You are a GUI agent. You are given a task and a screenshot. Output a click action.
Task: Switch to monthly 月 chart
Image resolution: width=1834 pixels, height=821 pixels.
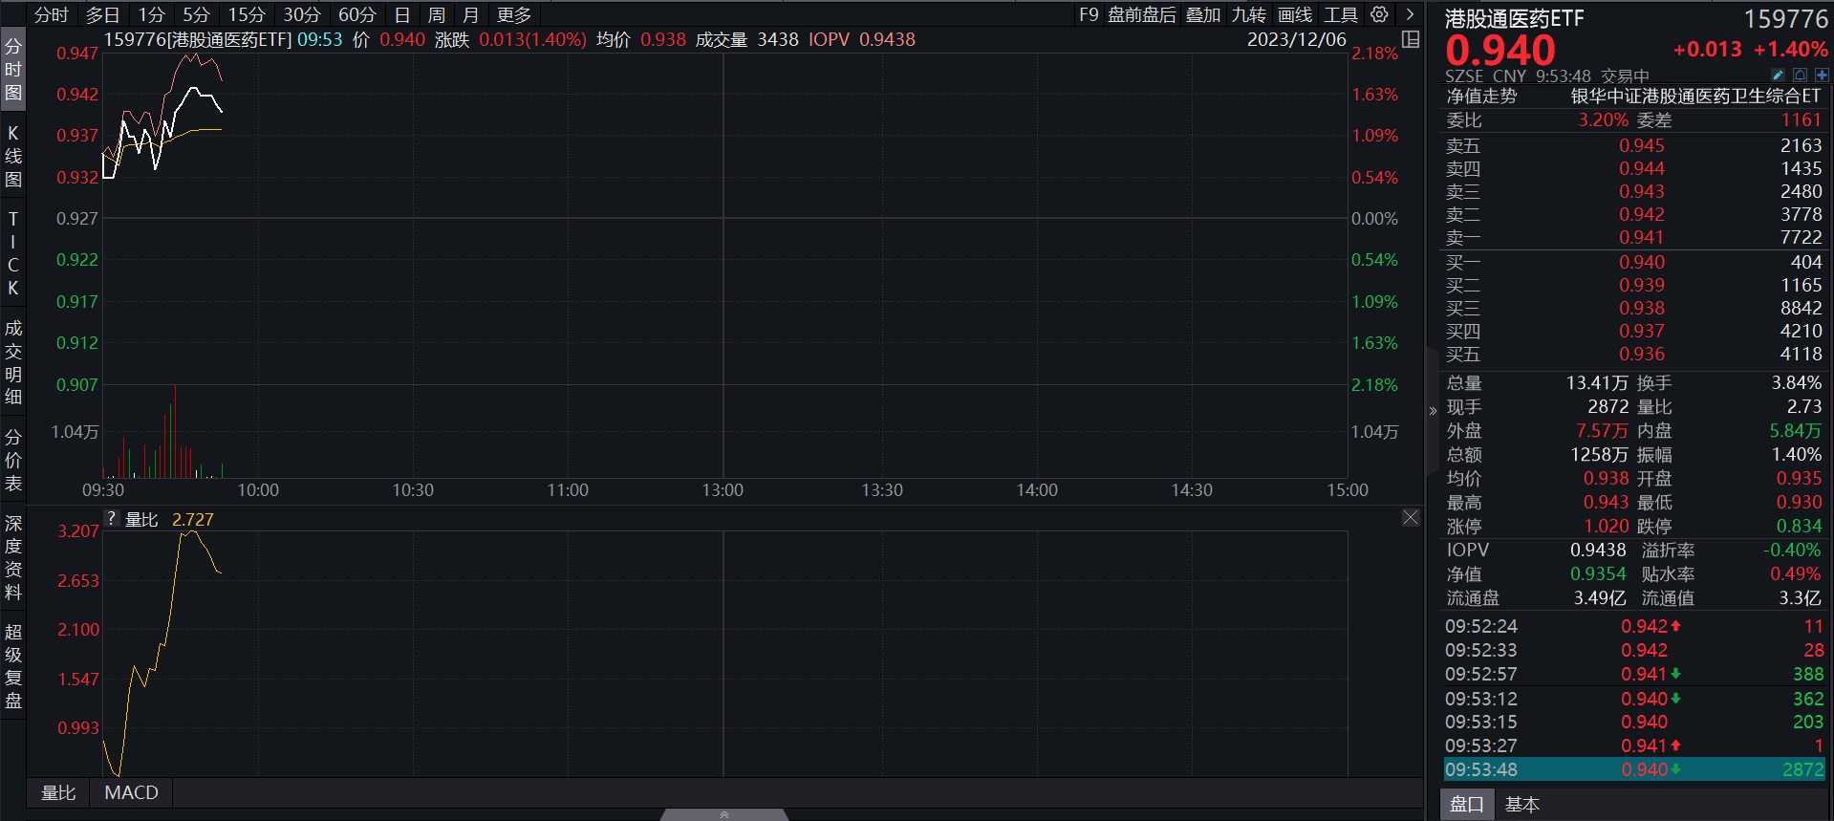(x=470, y=14)
